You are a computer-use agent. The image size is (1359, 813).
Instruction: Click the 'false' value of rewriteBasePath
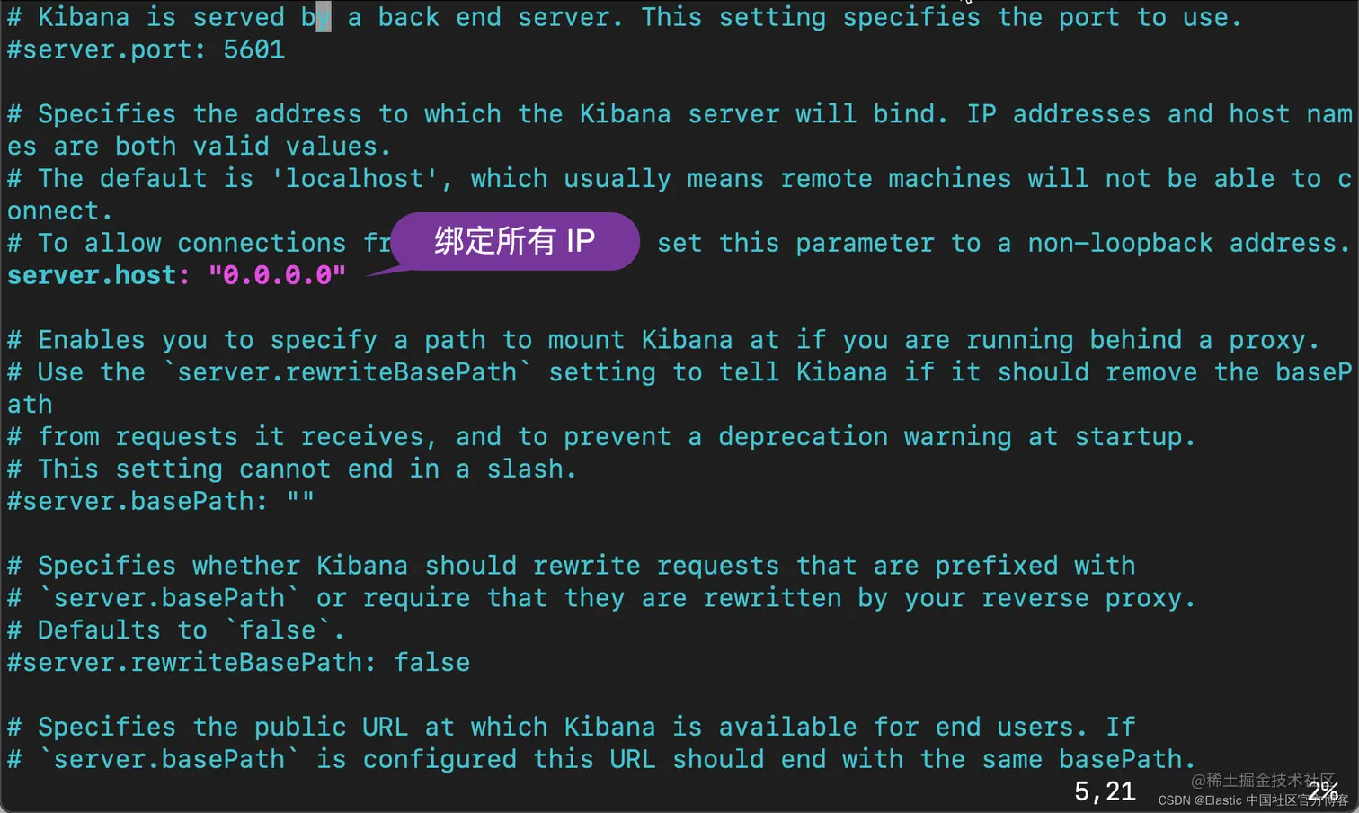click(432, 663)
